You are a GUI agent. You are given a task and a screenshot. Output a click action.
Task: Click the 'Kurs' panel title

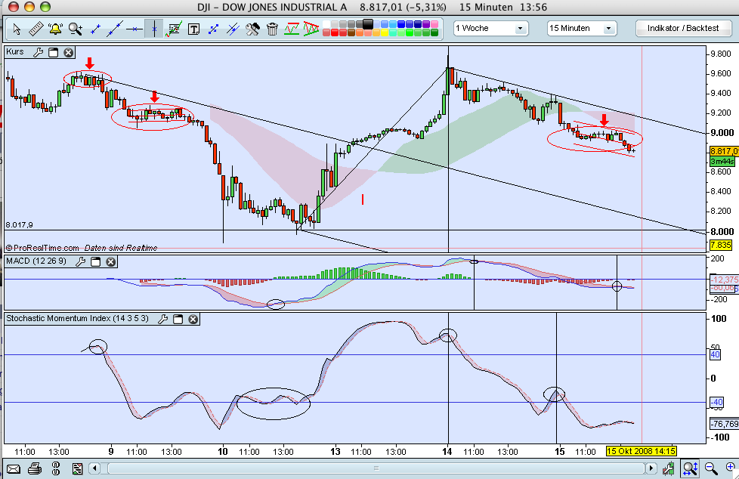15,52
